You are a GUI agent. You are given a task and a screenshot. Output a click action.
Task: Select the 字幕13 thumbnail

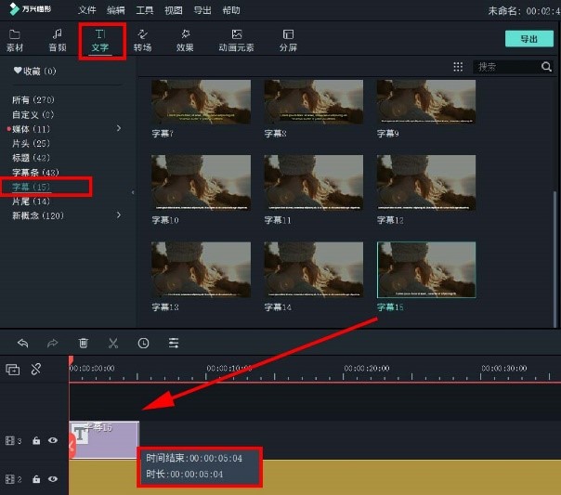201,269
